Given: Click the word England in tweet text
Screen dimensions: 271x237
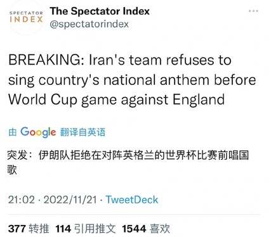Looking at the screenshot, I should pos(199,99).
